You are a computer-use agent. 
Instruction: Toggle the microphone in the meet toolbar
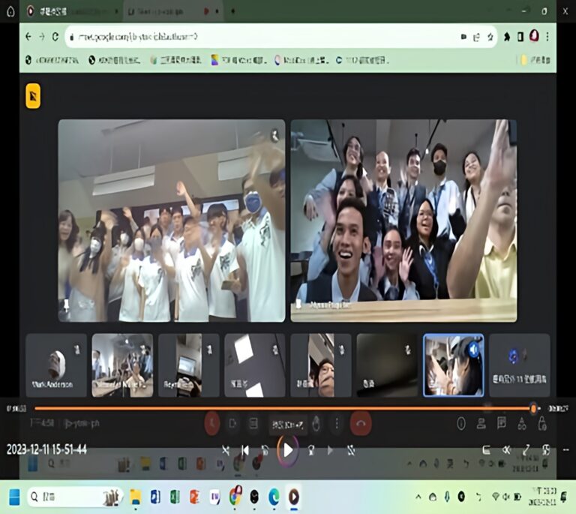(212, 424)
